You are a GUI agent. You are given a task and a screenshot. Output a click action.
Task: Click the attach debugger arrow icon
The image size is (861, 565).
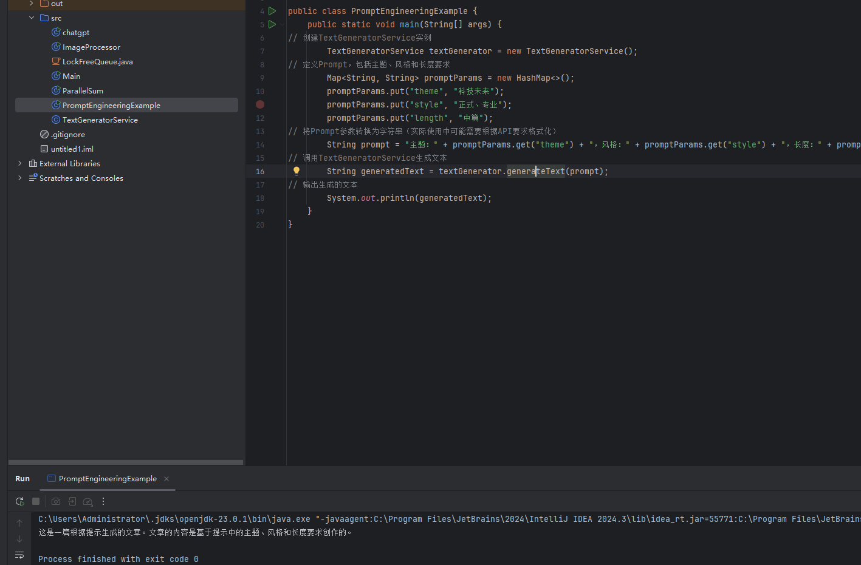click(x=72, y=501)
